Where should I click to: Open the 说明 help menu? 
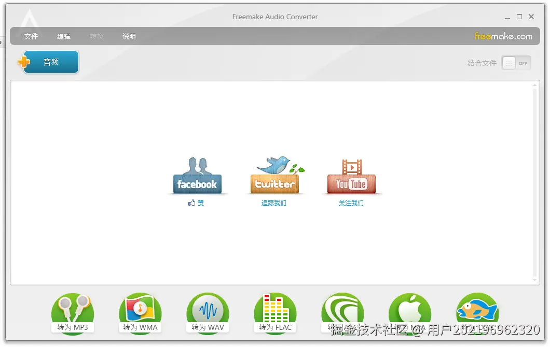(129, 36)
